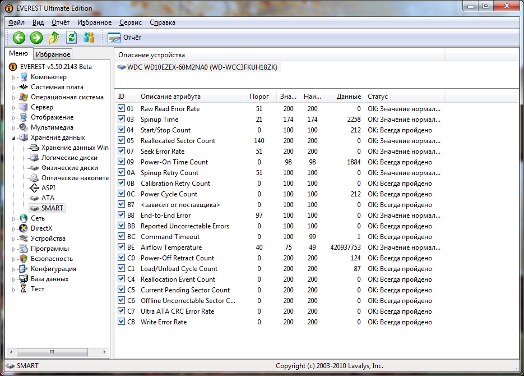The height and width of the screenshot is (376, 524).
Task: Toggle Command Timeout checkbox
Action: pyautogui.click(x=121, y=236)
